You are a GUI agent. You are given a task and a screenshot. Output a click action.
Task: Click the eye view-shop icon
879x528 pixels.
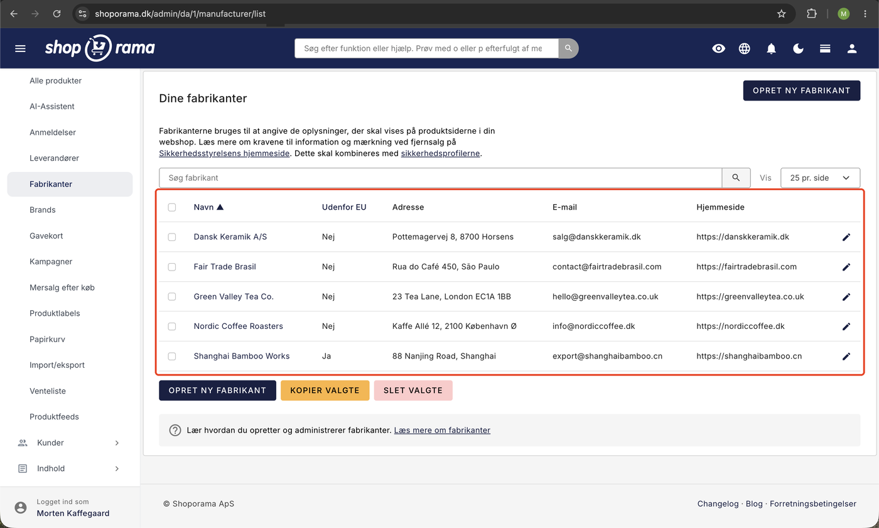point(719,48)
